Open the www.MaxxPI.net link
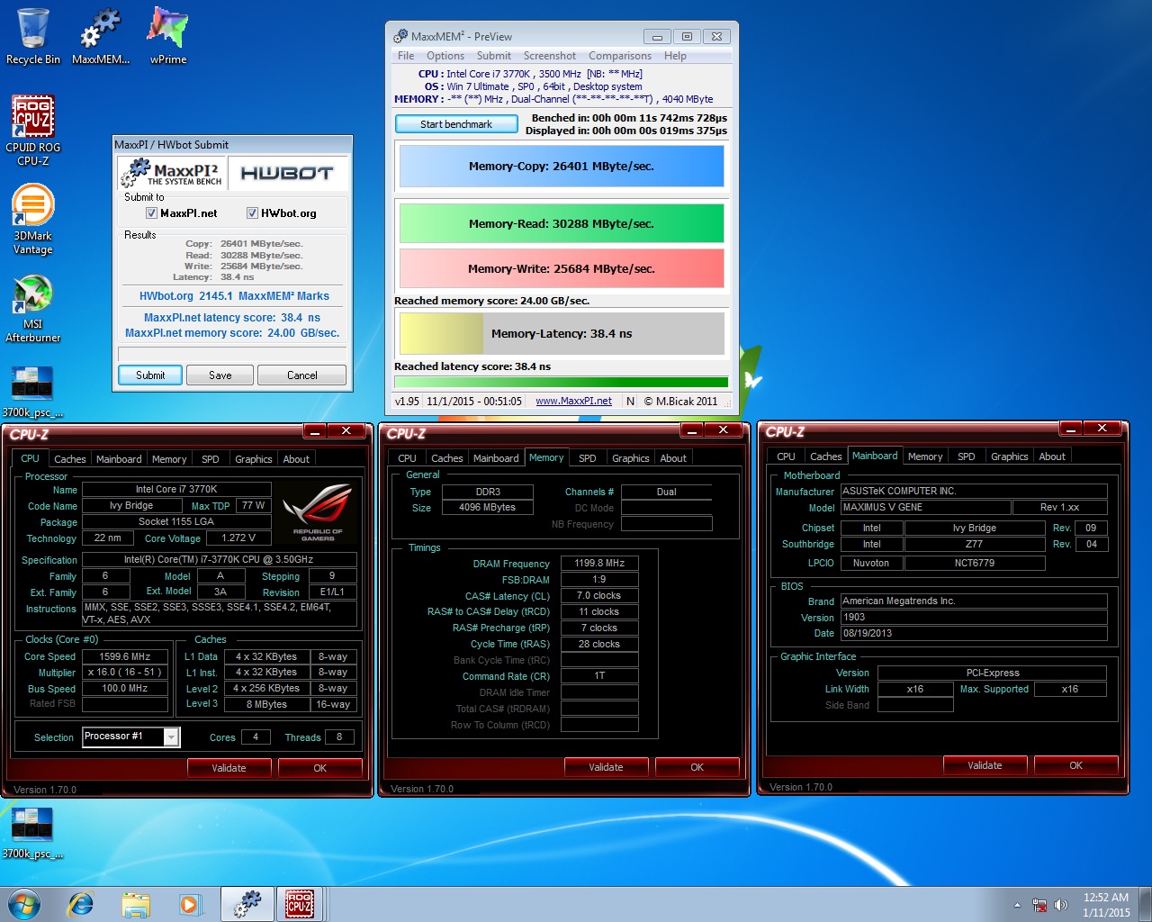The width and height of the screenshot is (1152, 922). coord(573,402)
